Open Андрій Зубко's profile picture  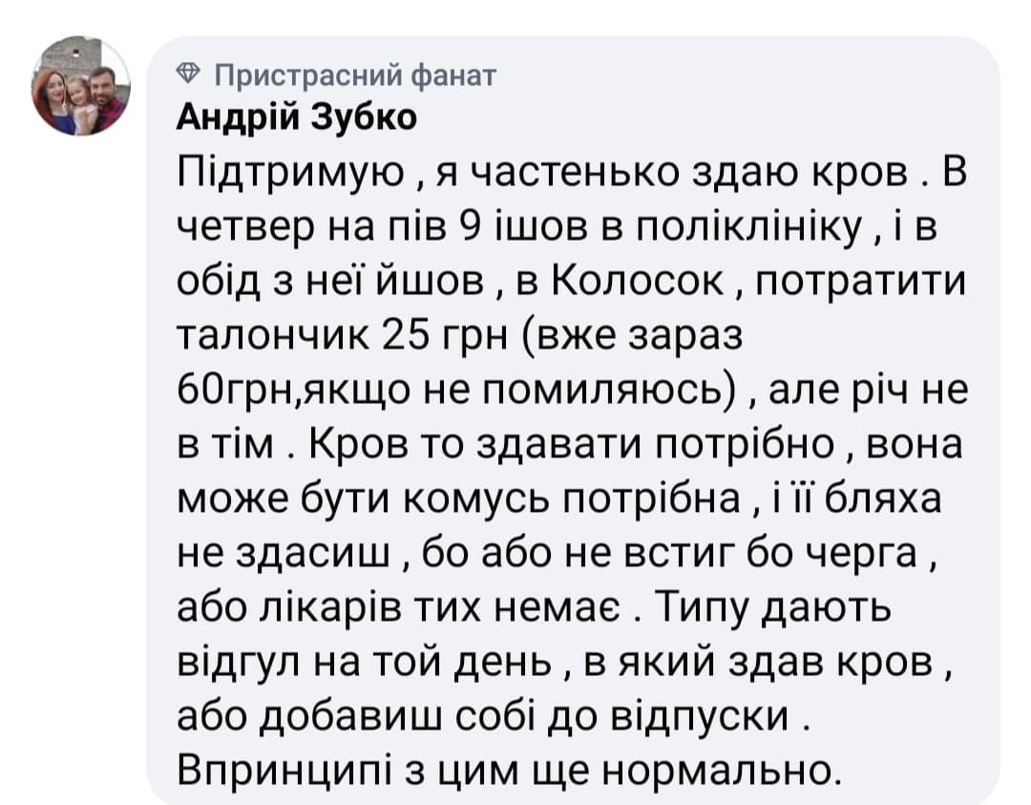81,86
